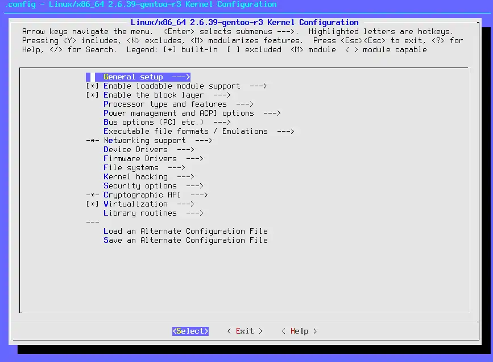The width and height of the screenshot is (493, 362).
Task: Choose Save an Alternate Configuration File
Action: [x=185, y=241]
